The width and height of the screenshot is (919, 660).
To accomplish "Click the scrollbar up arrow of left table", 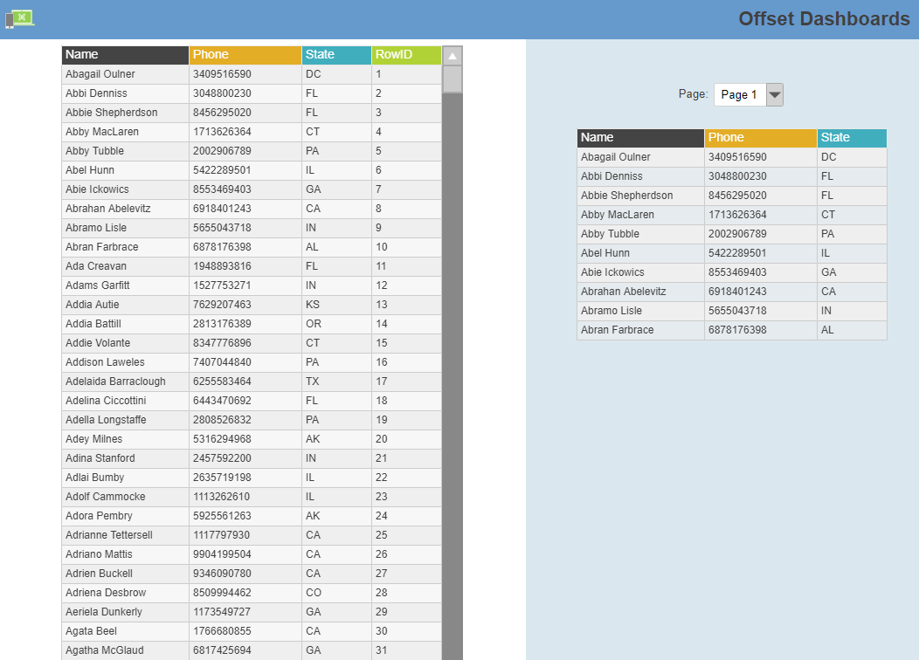I will coord(453,56).
